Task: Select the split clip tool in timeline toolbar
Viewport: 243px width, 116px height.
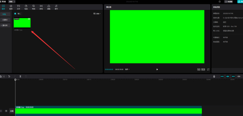Action: 20,76
